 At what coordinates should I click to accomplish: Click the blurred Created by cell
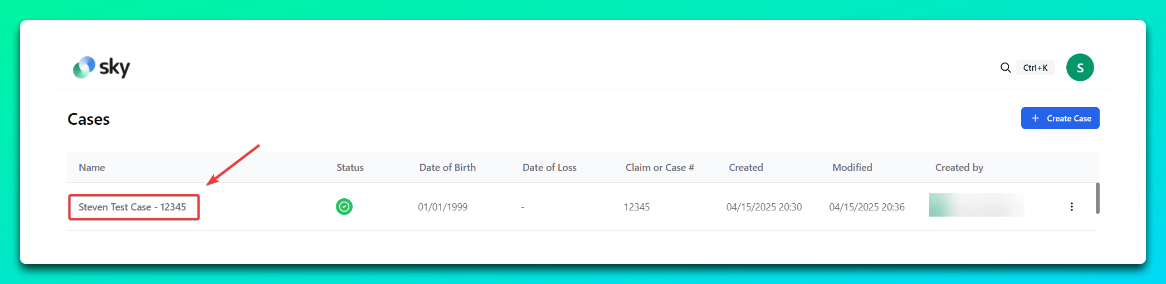click(976, 205)
